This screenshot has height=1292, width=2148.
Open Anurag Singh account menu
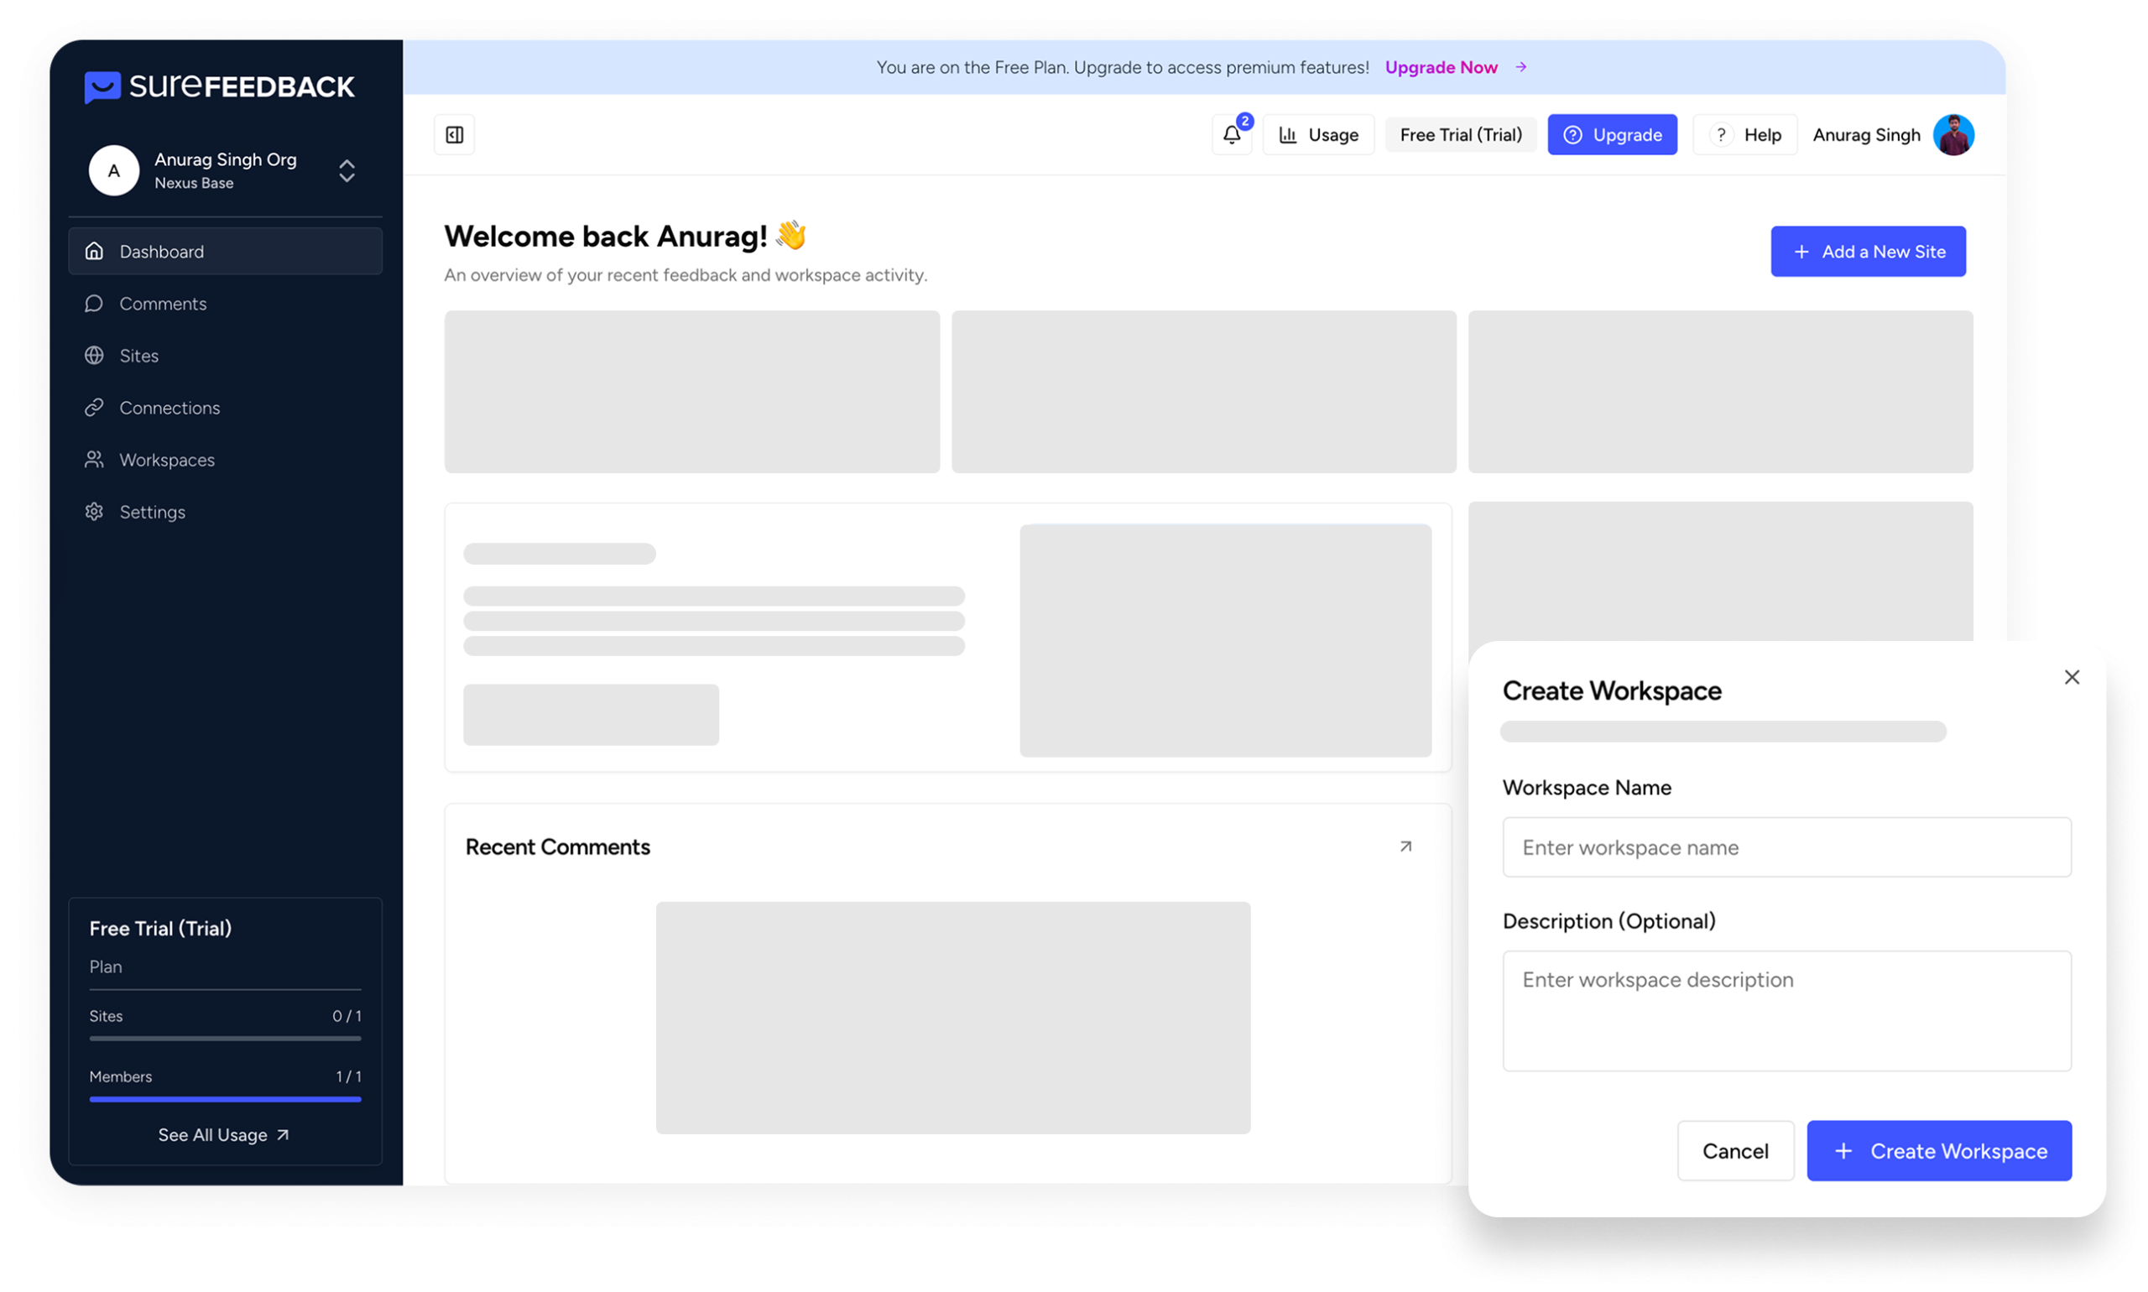click(x=1866, y=135)
